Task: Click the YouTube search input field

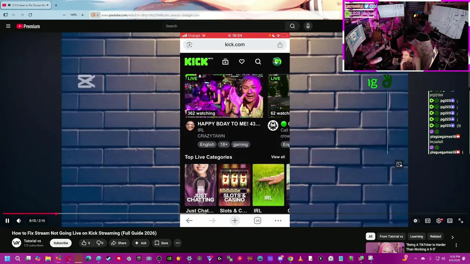Action: [223, 26]
